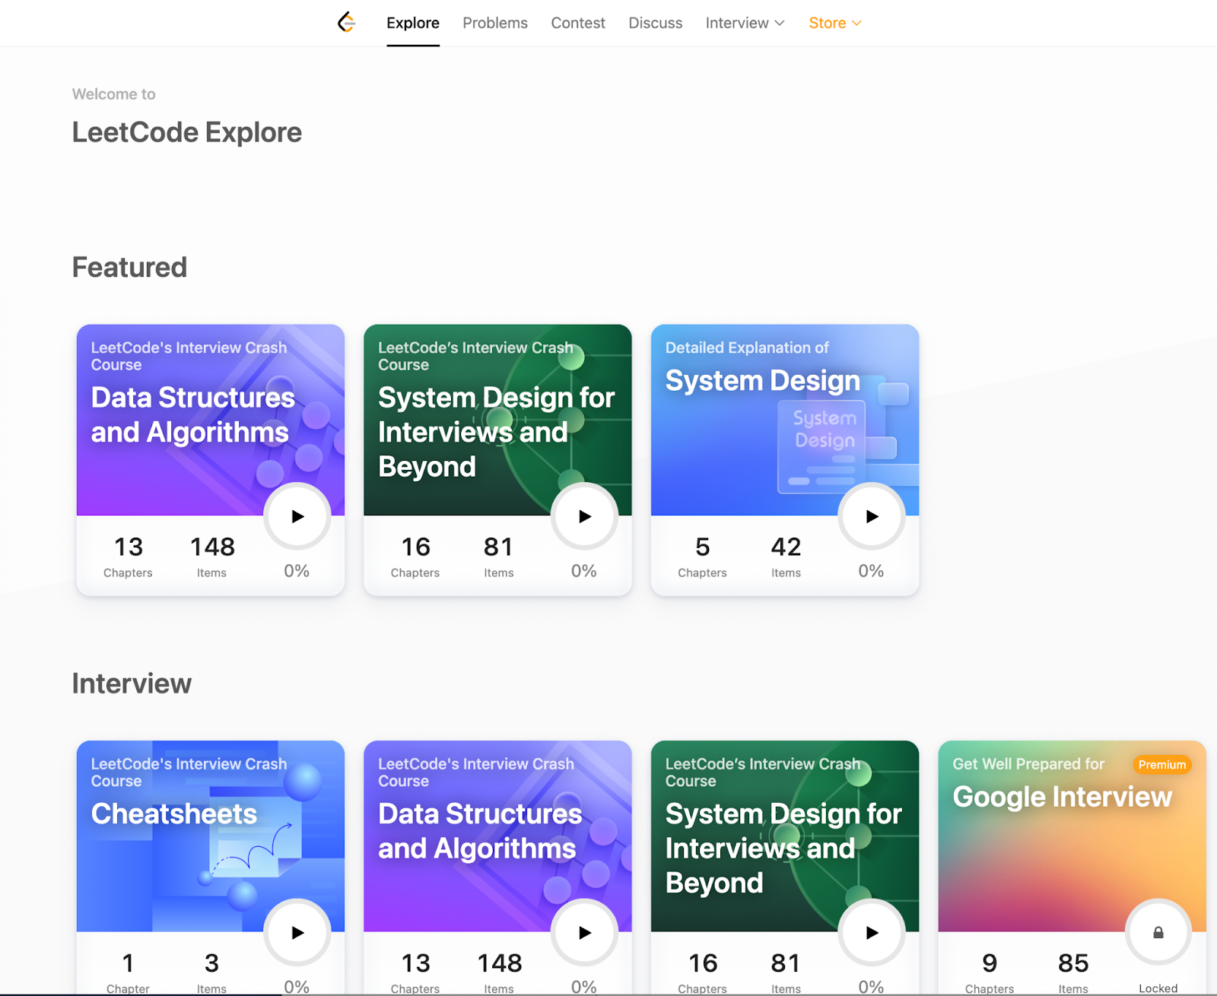Click 0% progress on Detailed System Design card
This screenshot has height=996, width=1217.
click(x=872, y=571)
